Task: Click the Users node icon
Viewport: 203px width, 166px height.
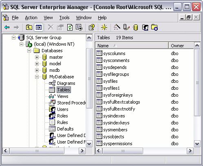Action: (x=52, y=109)
